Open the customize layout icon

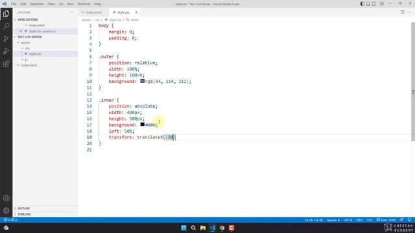[x=382, y=4]
